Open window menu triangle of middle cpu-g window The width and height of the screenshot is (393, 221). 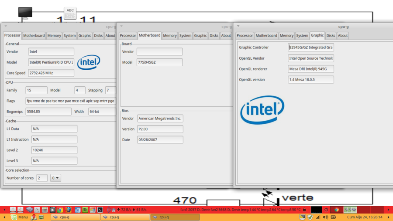pos(121,26)
